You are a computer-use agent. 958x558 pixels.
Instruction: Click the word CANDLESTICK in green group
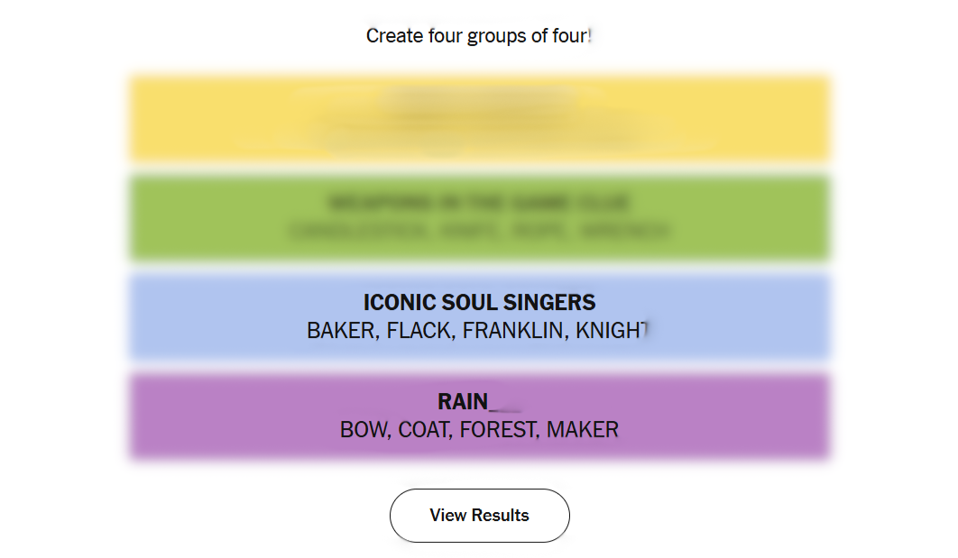click(359, 232)
